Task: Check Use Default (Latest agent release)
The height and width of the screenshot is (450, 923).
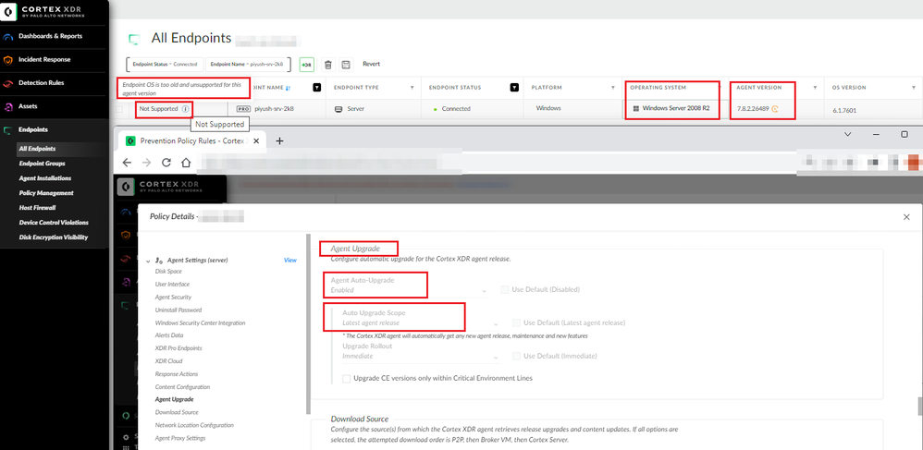Action: [516, 322]
